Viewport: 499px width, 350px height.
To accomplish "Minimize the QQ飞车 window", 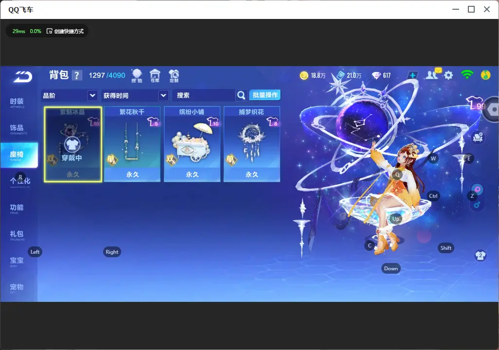I will 456,10.
